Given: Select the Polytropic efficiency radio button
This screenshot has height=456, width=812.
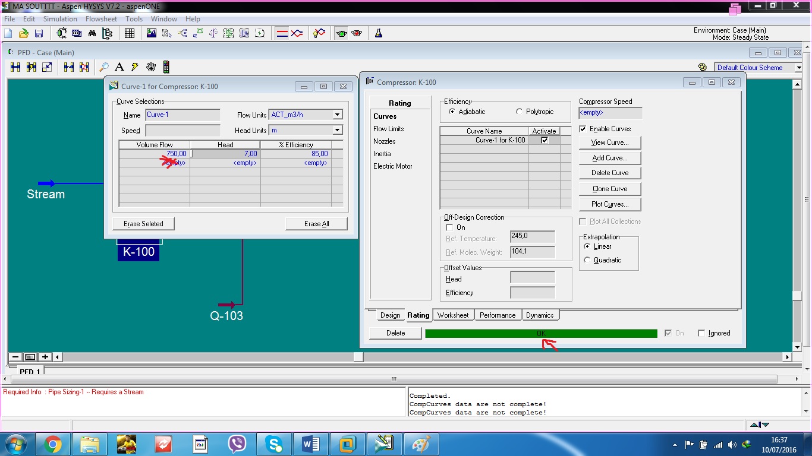Looking at the screenshot, I should click(520, 112).
